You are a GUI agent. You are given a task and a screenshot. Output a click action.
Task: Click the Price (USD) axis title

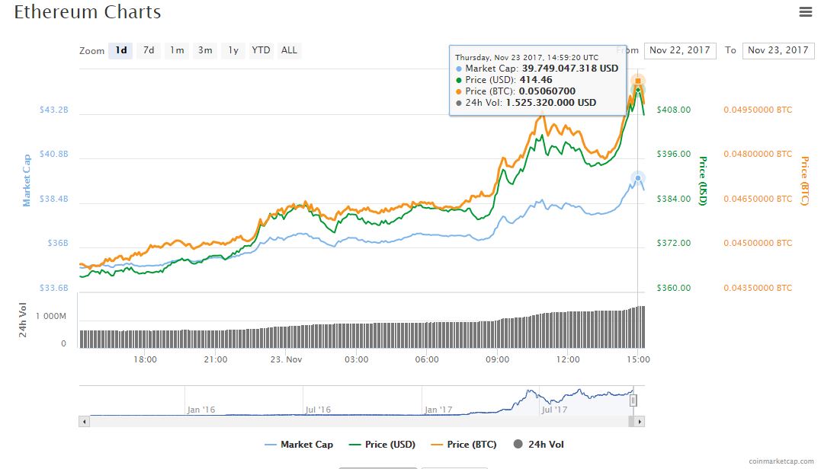(703, 180)
